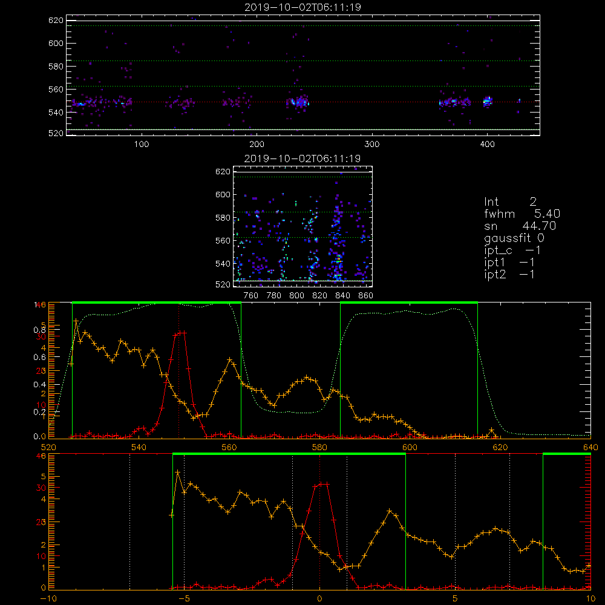The height and width of the screenshot is (605, 605).
Task: Click x-axis label 400 under top spectrum image
Action: coord(487,144)
